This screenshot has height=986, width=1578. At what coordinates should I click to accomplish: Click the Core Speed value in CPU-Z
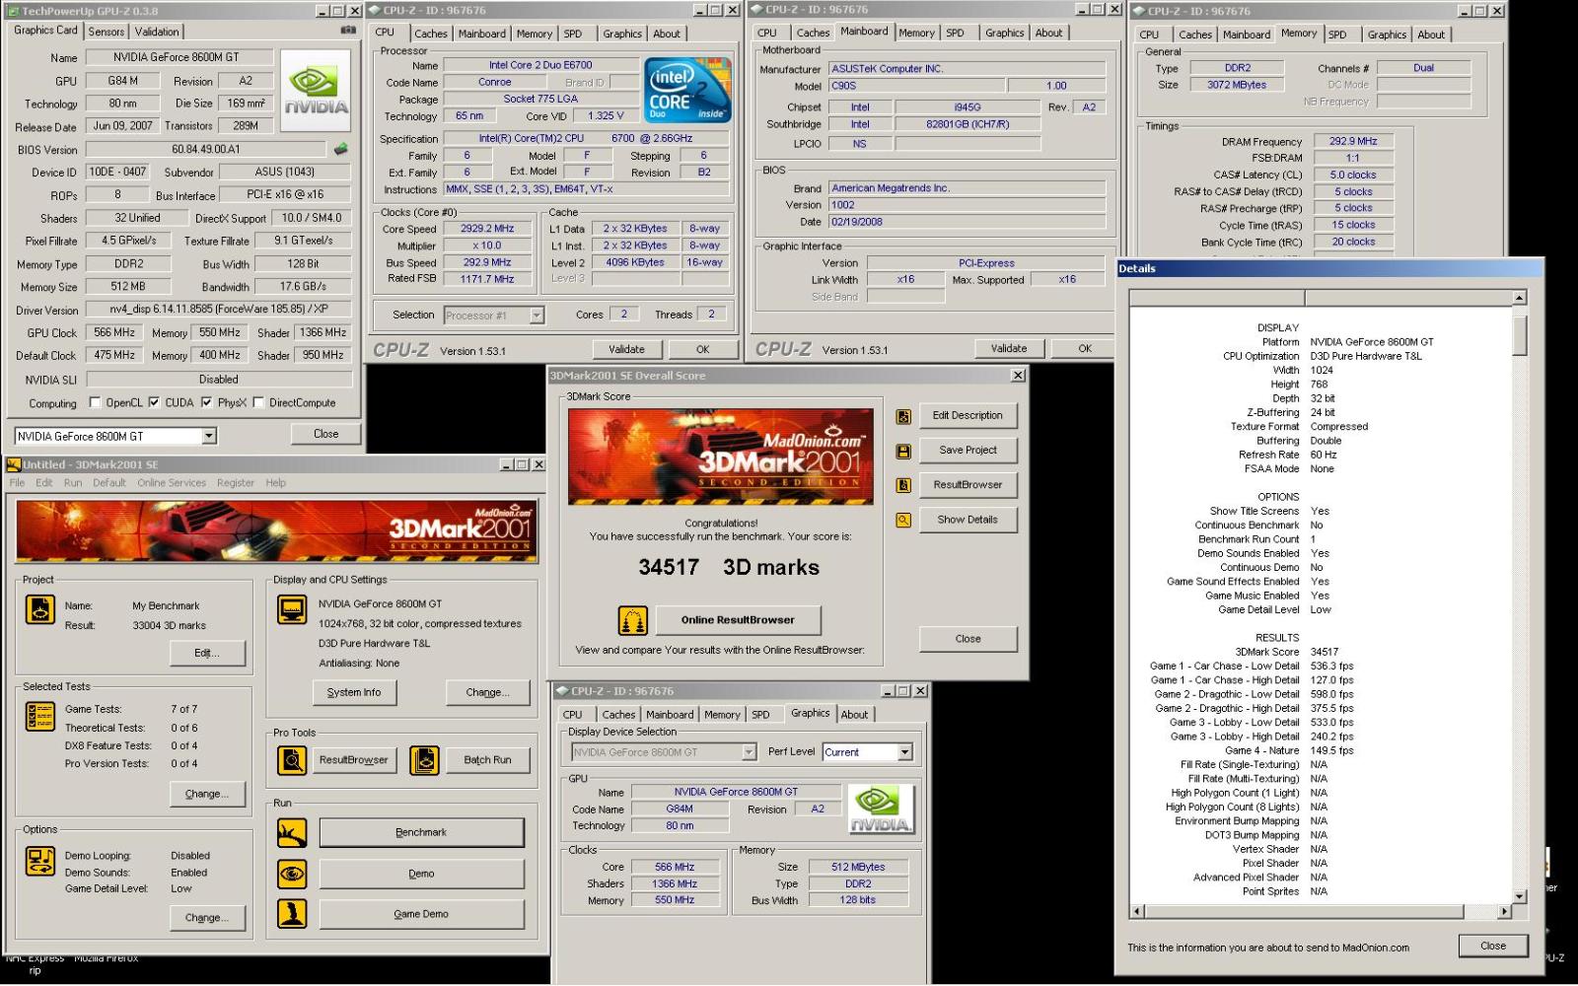pos(487,229)
